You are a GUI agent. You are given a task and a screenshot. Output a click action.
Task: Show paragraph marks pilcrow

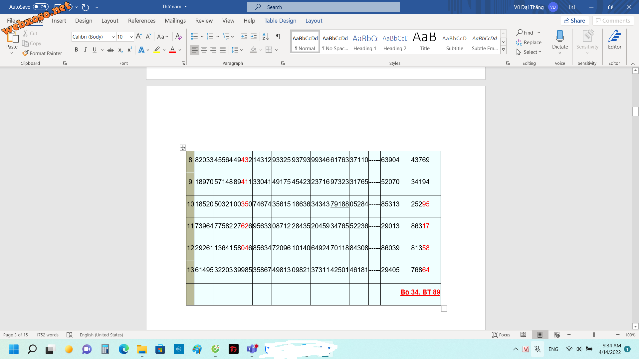[x=278, y=37]
